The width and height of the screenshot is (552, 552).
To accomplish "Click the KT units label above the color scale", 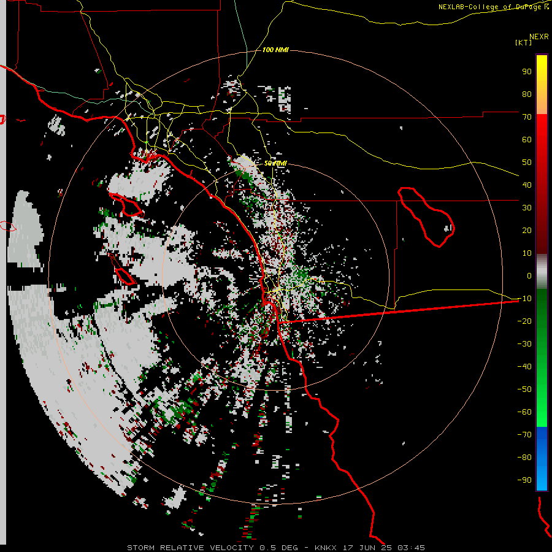I will pyautogui.click(x=524, y=42).
